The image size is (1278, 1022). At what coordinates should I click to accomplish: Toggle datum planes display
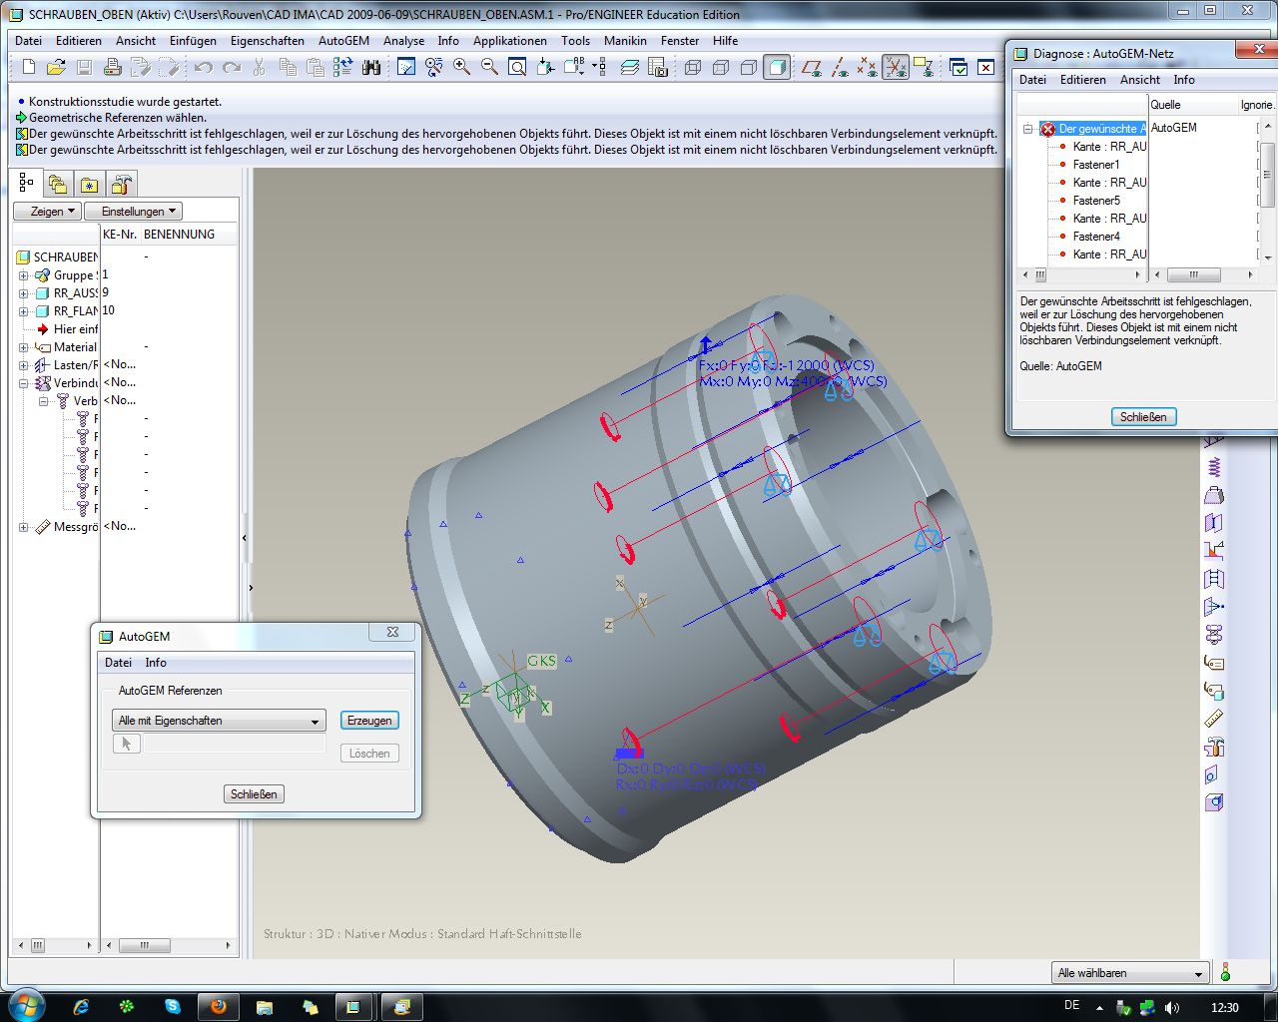tap(813, 67)
